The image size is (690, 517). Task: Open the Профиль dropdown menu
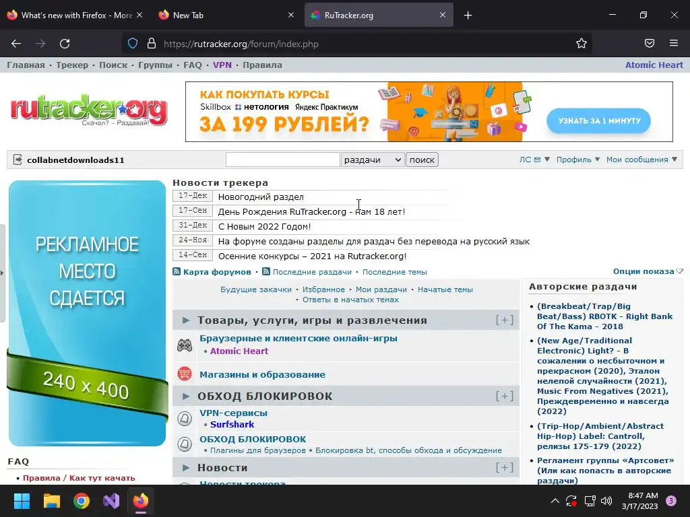click(577, 160)
